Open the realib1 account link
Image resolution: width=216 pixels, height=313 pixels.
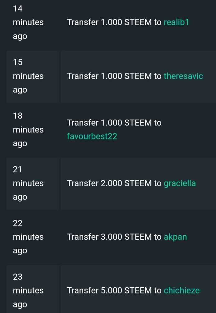(x=176, y=22)
